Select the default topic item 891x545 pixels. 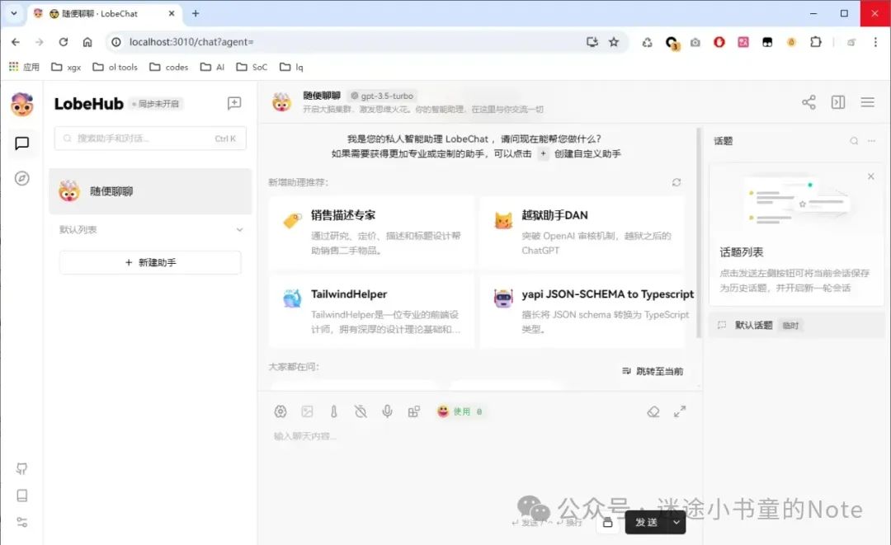point(796,326)
